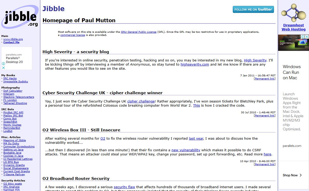Open the cipher challenge link
Screen dimensions: 309x191
pyautogui.click(x=141, y=101)
